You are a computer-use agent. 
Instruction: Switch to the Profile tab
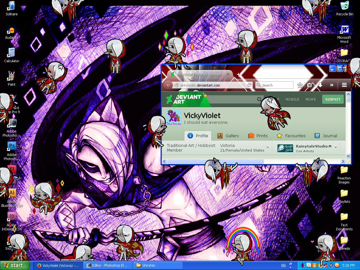198,136
